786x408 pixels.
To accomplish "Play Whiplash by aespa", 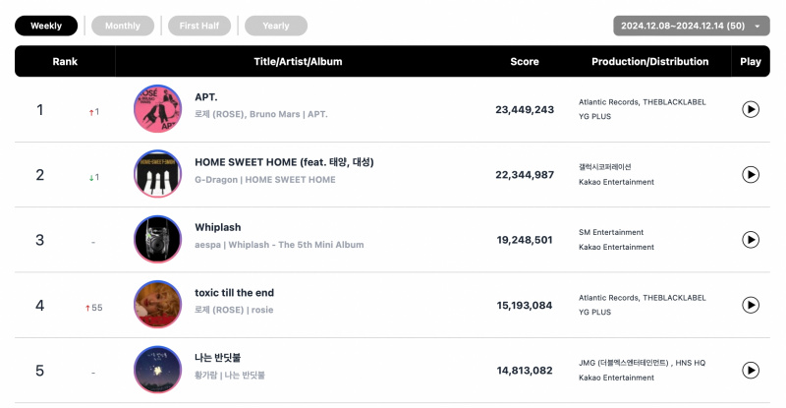I will click(x=750, y=240).
